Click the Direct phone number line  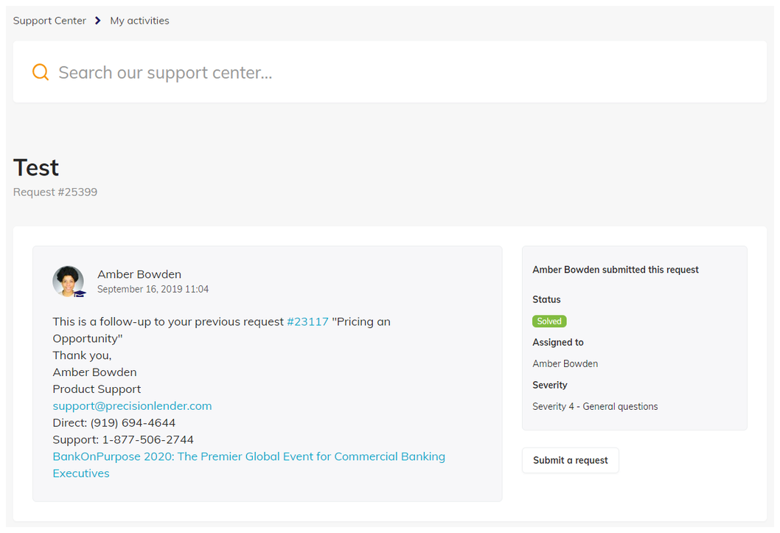point(114,422)
